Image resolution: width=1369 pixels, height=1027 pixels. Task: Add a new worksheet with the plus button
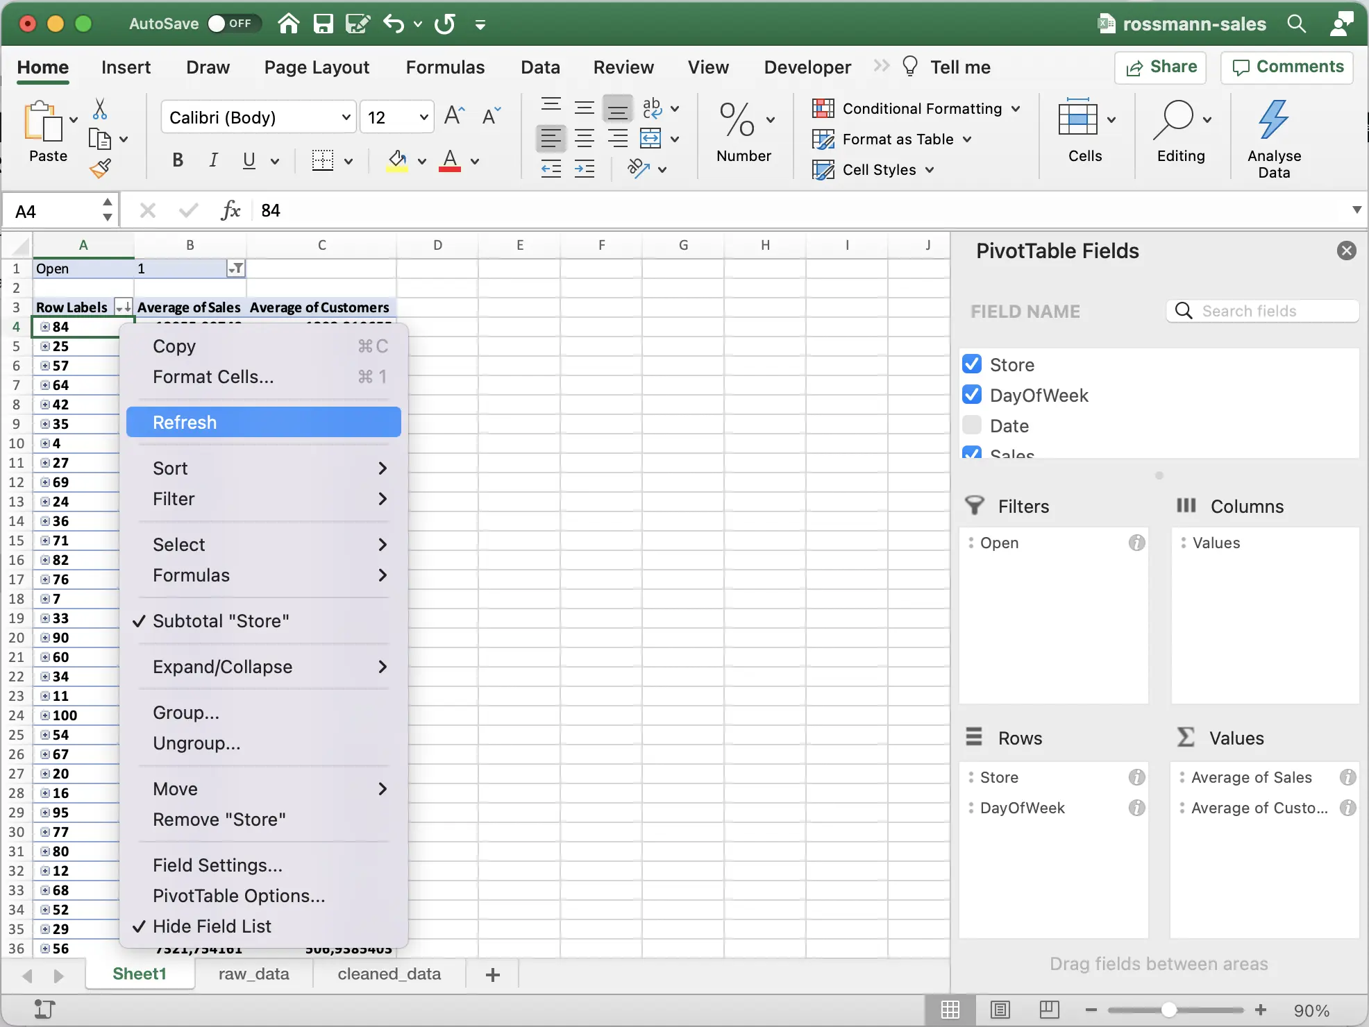(492, 974)
